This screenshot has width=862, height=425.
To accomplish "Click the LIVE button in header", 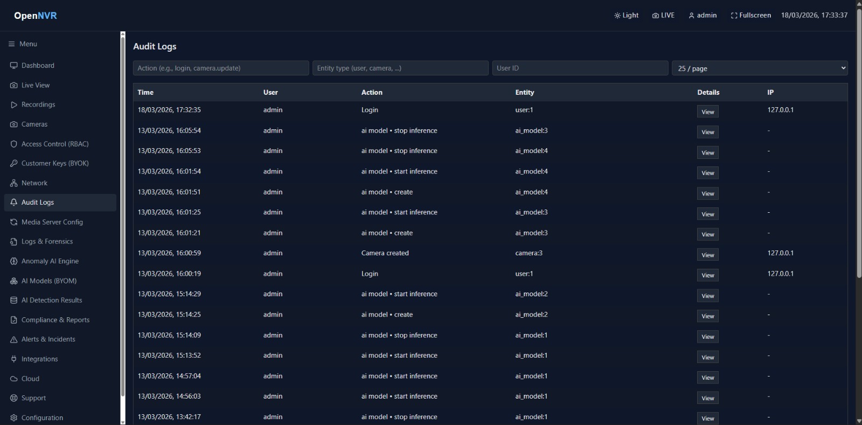I will (663, 16).
